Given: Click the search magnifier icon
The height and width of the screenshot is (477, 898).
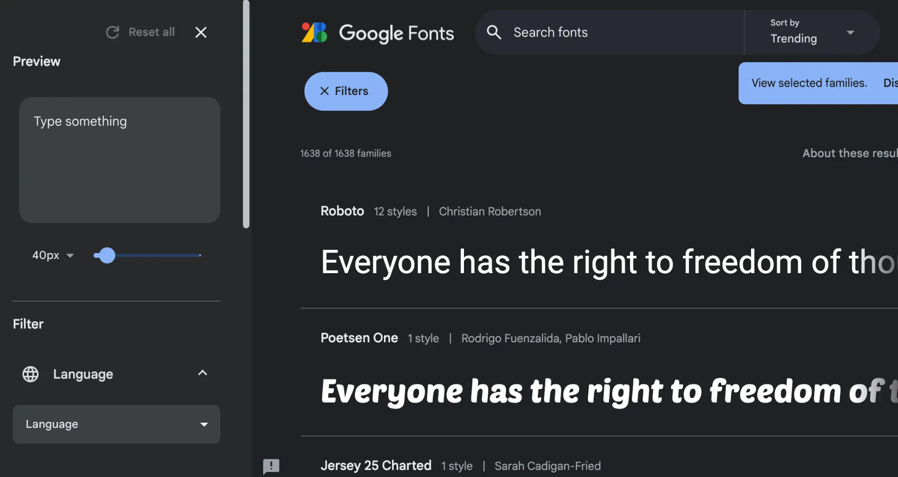Looking at the screenshot, I should 494,32.
